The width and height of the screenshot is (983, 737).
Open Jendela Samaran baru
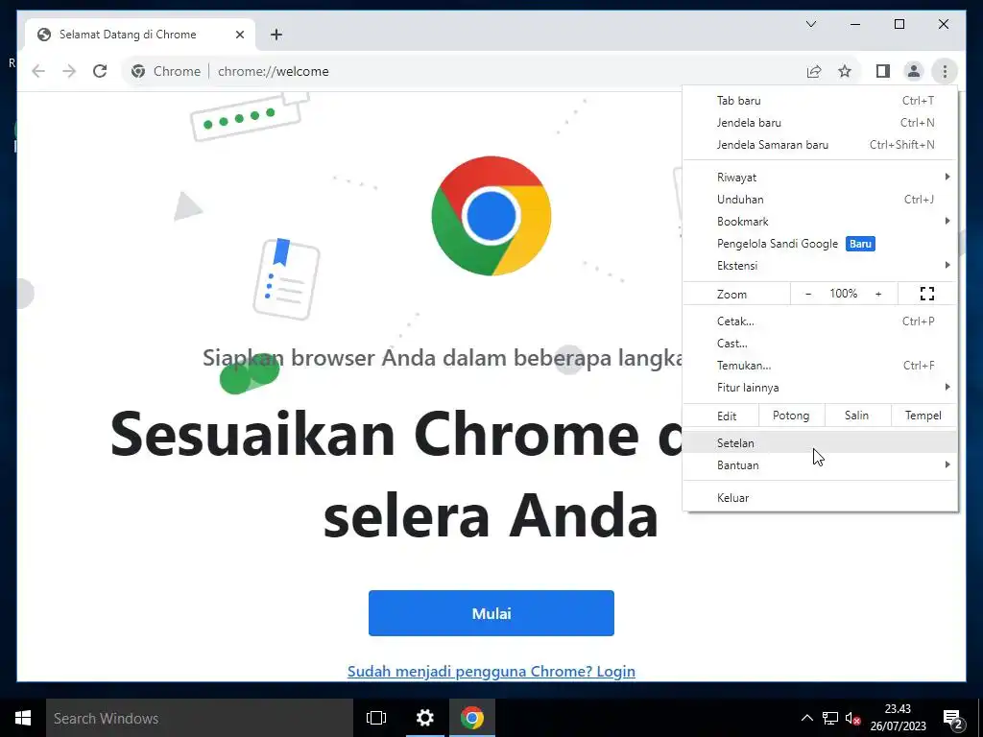(x=820, y=145)
